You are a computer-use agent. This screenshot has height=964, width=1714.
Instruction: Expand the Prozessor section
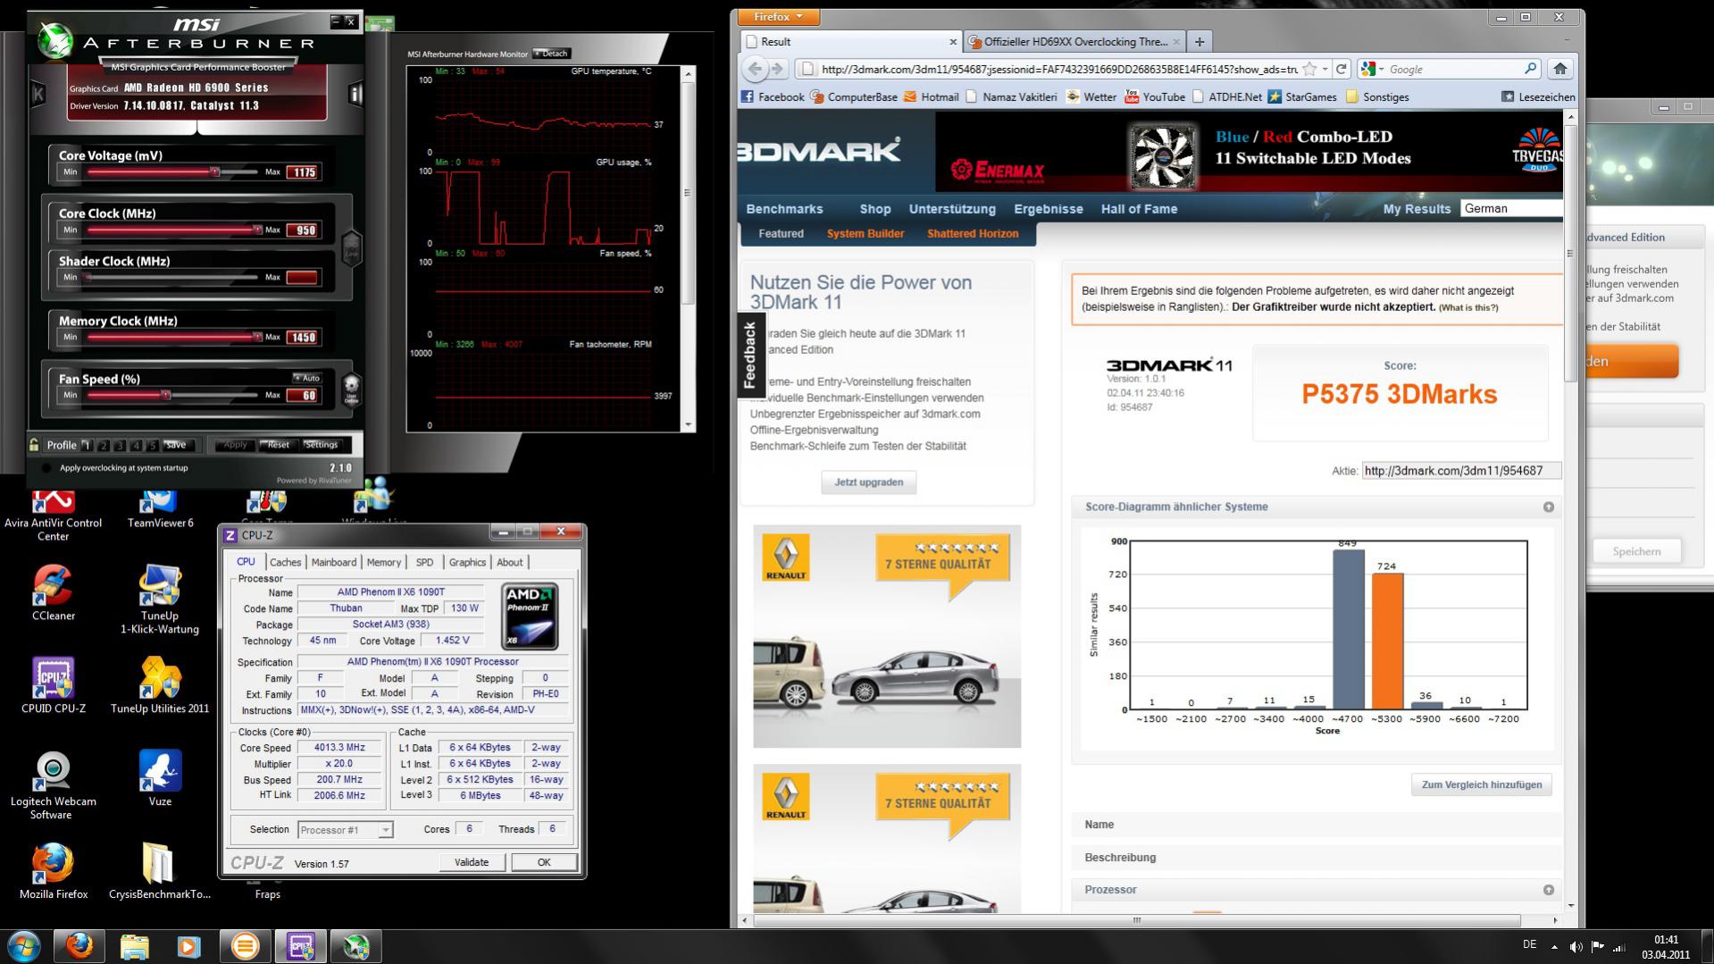(1549, 890)
